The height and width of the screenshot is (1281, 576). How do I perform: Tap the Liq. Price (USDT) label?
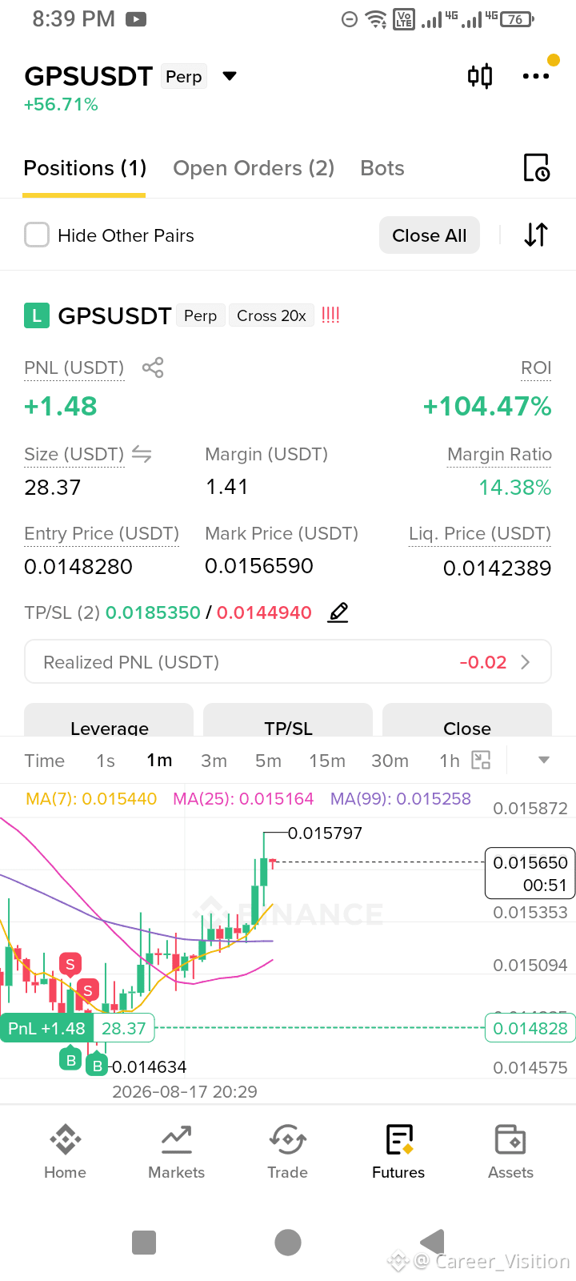480,533
